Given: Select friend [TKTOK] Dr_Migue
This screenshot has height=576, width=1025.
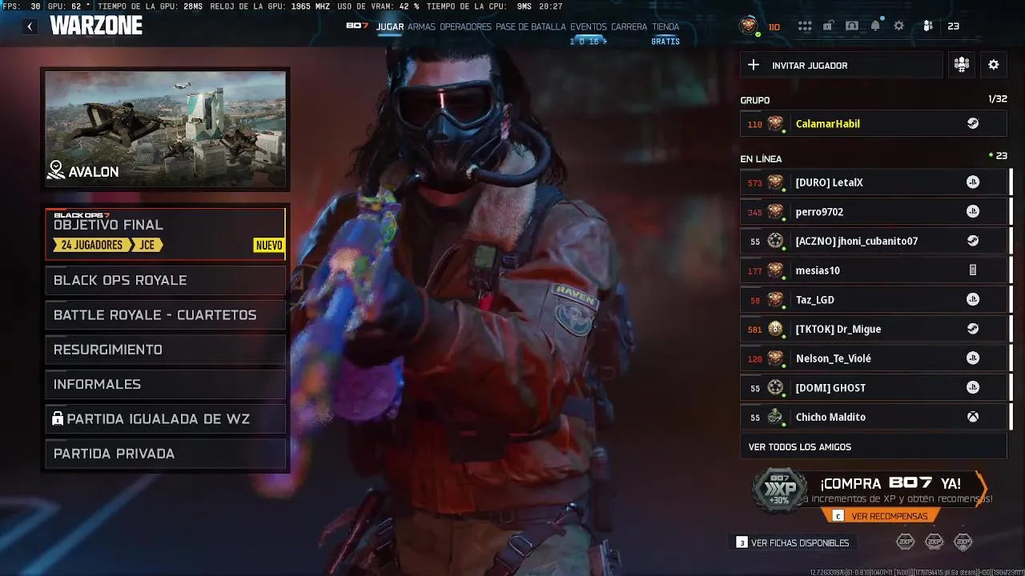Looking at the screenshot, I should click(873, 329).
